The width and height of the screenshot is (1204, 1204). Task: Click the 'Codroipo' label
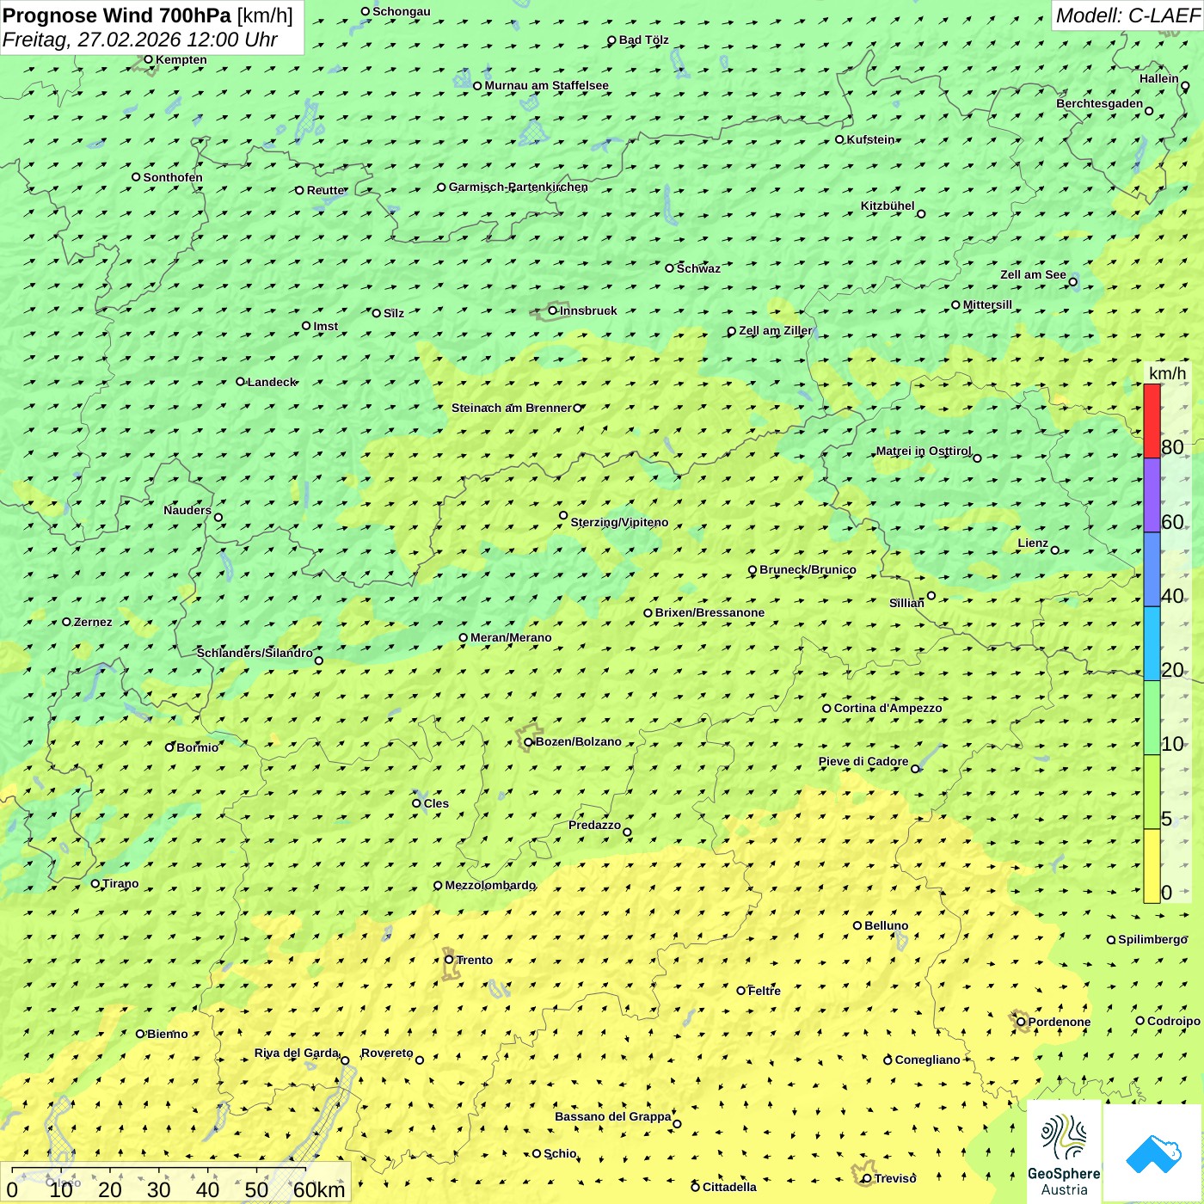pyautogui.click(x=1174, y=1021)
